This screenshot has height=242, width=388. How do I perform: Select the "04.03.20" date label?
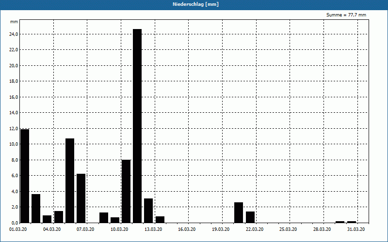coord(52,229)
